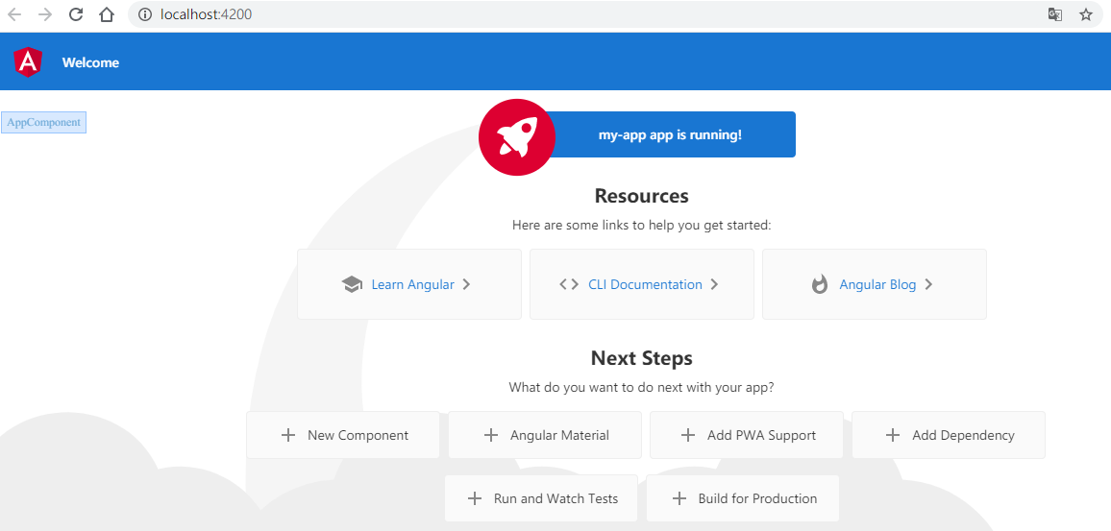1111x531 pixels.
Task: Click the browser back arrow
Action: [x=14, y=14]
